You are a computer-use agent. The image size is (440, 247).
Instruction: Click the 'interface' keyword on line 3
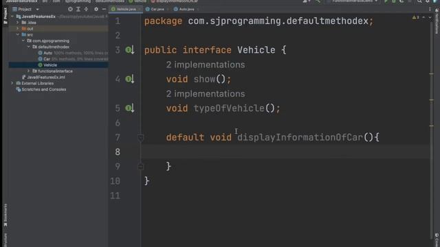click(207, 50)
